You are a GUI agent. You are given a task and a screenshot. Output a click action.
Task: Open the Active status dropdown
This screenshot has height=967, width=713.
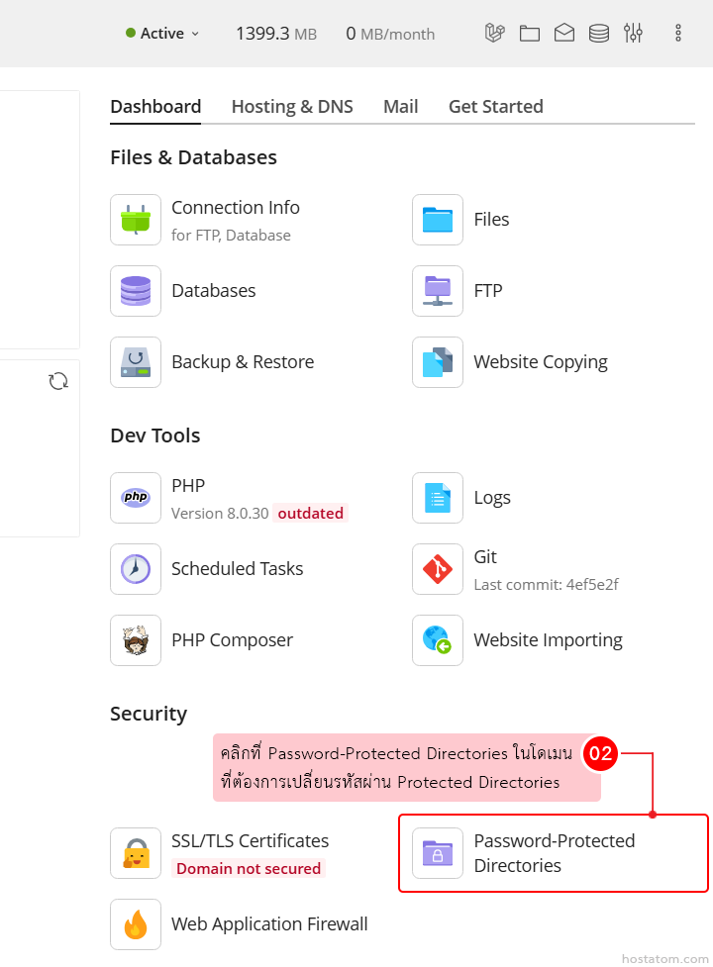(x=163, y=34)
